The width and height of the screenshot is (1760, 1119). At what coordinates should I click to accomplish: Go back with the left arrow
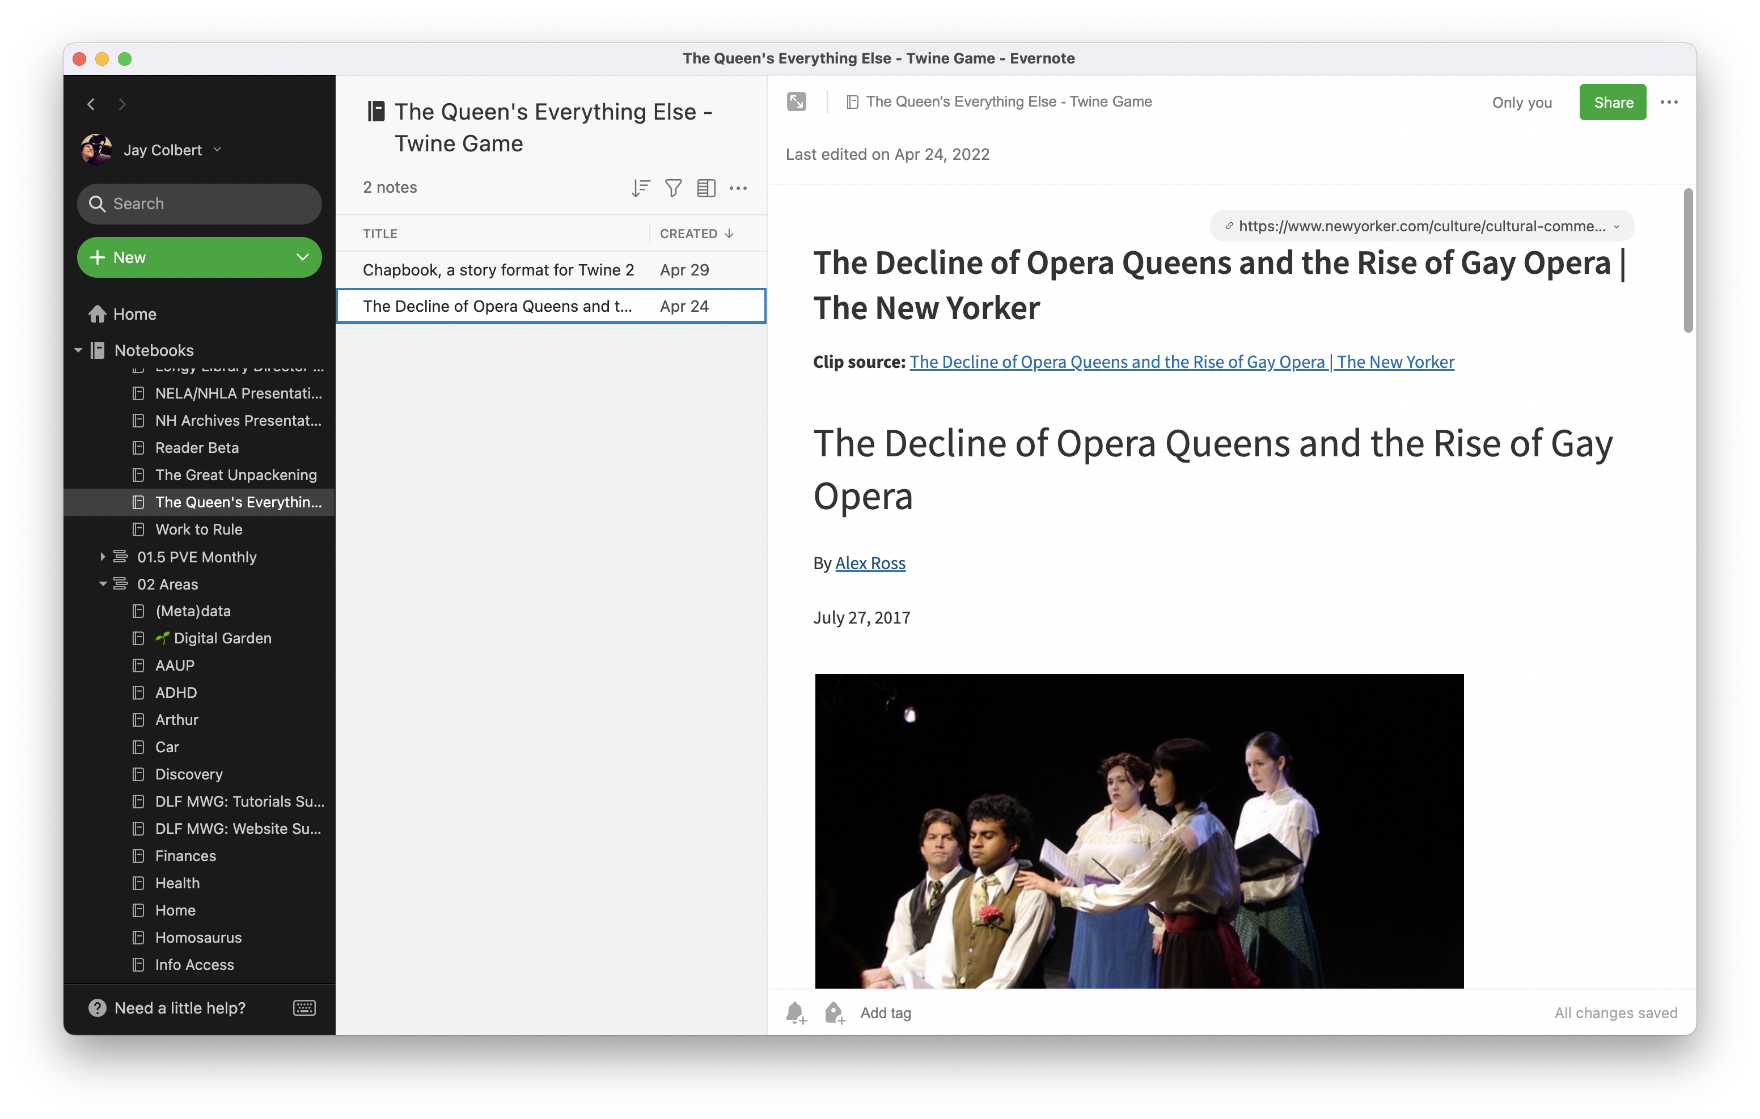(x=91, y=104)
